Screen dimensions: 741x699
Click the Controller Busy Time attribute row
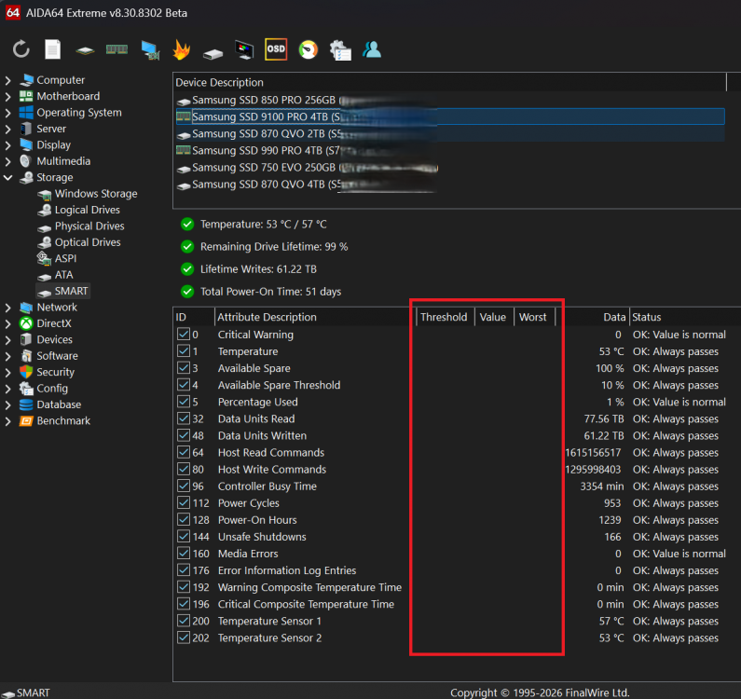(x=457, y=486)
